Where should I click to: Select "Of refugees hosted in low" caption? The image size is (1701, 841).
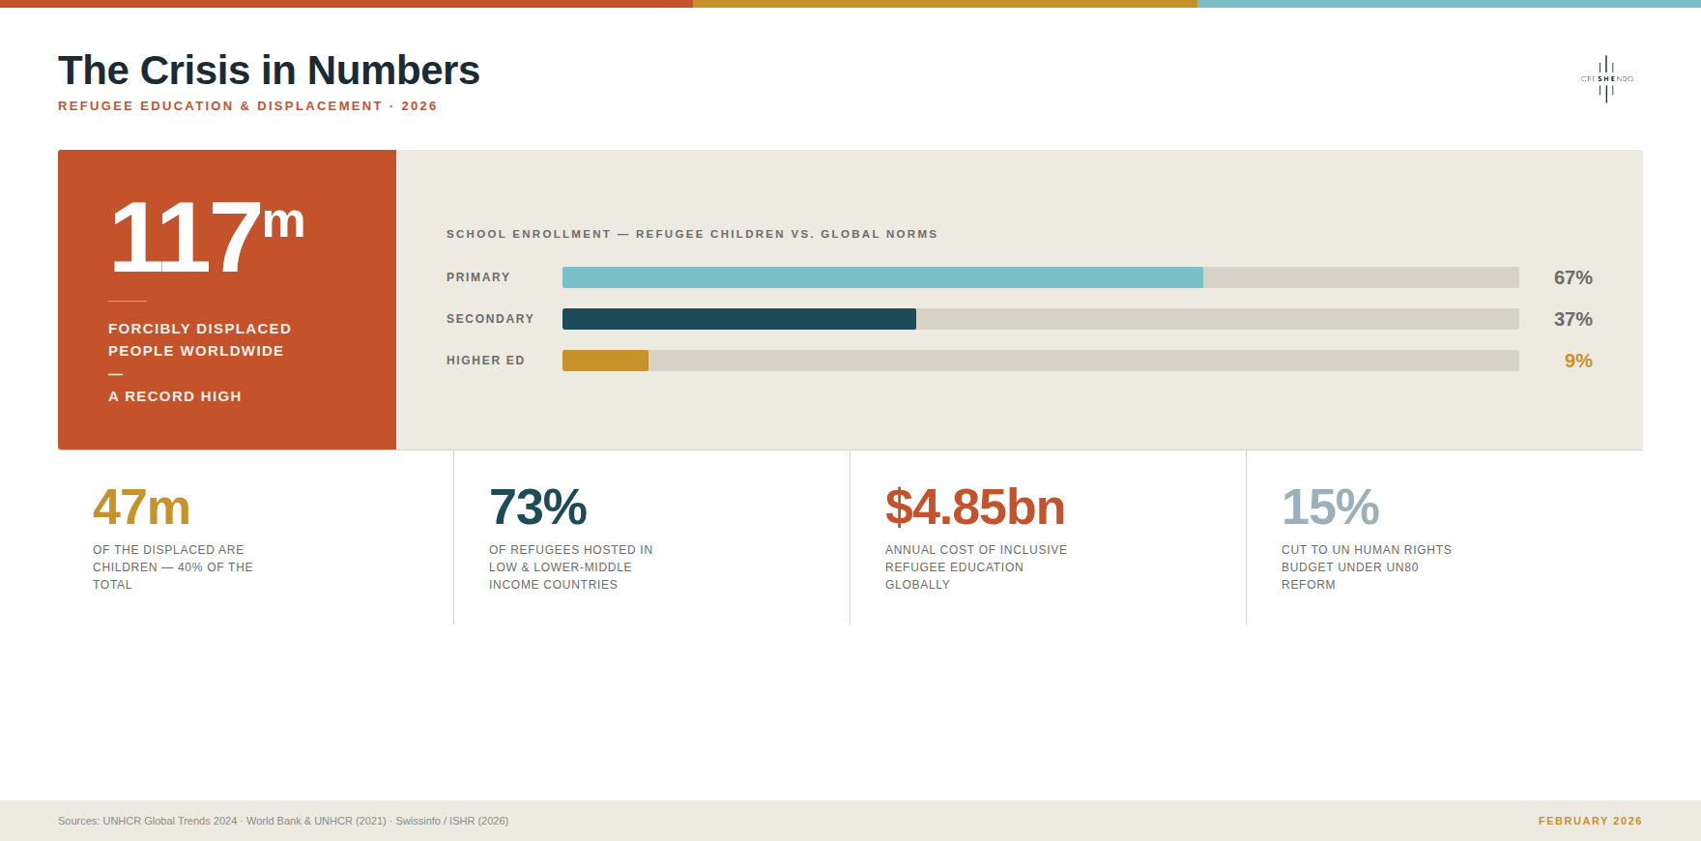click(571, 567)
